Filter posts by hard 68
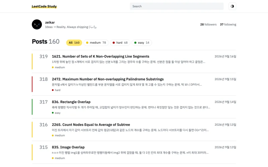The image size is (268, 167). pyautogui.click(x=120, y=43)
